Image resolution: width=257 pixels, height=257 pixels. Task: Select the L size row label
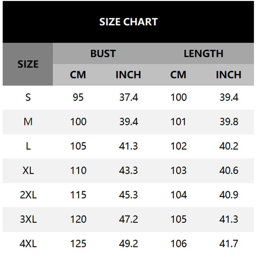click(28, 146)
